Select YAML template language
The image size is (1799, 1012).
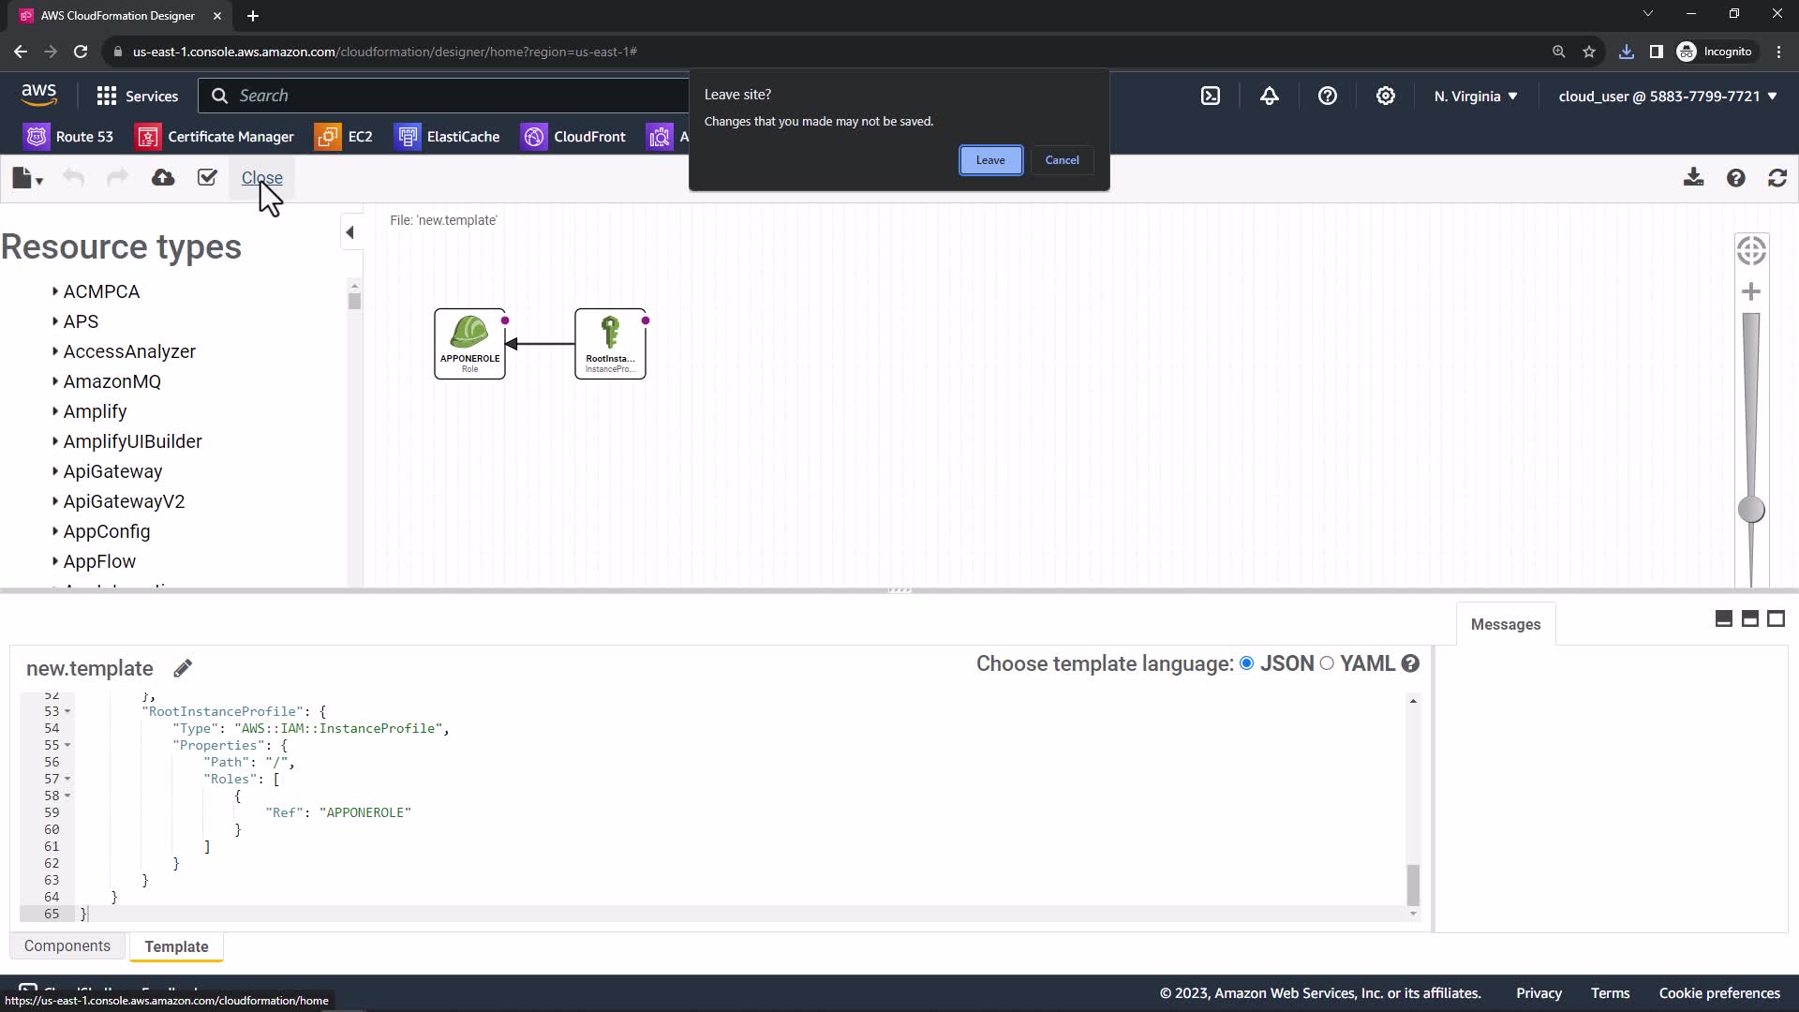click(x=1327, y=663)
